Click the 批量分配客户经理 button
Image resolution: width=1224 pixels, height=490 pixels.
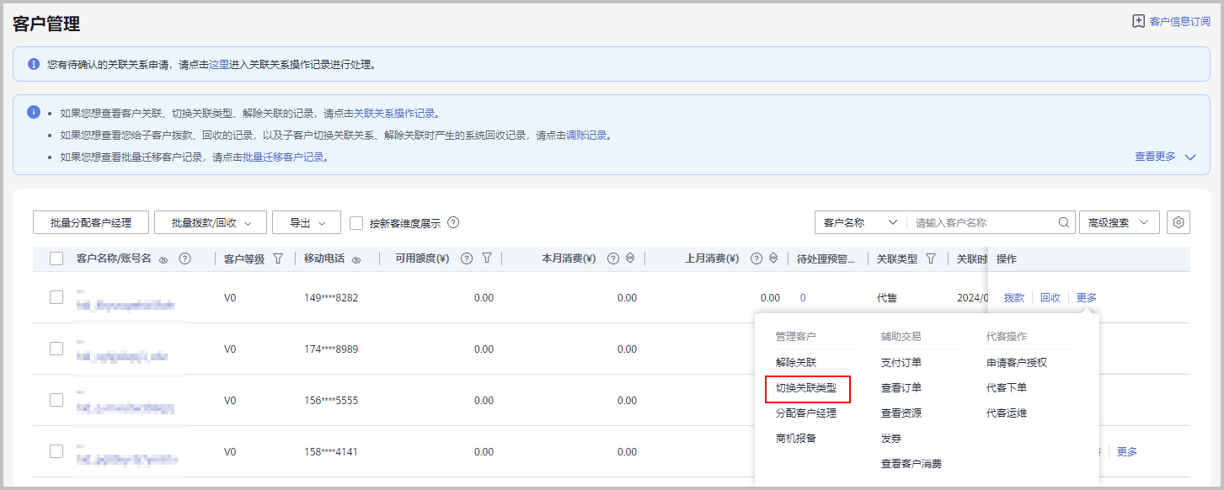91,223
